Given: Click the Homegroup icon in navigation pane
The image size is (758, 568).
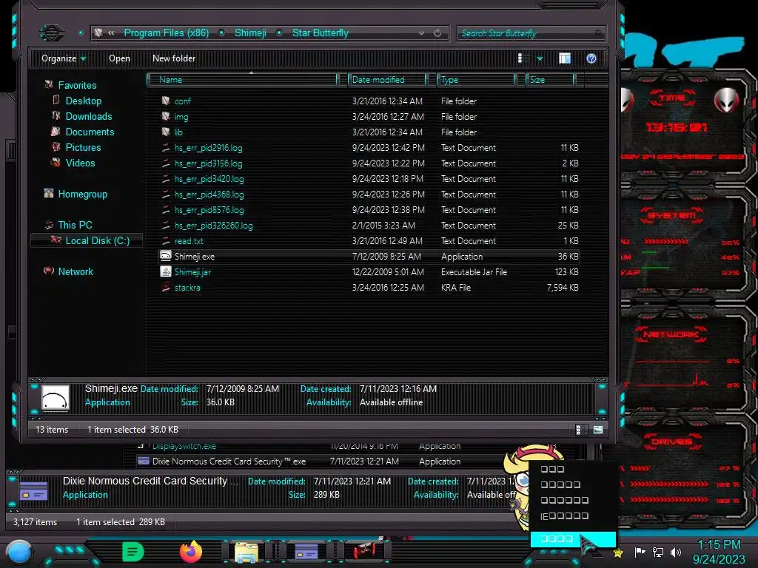Looking at the screenshot, I should [49, 193].
